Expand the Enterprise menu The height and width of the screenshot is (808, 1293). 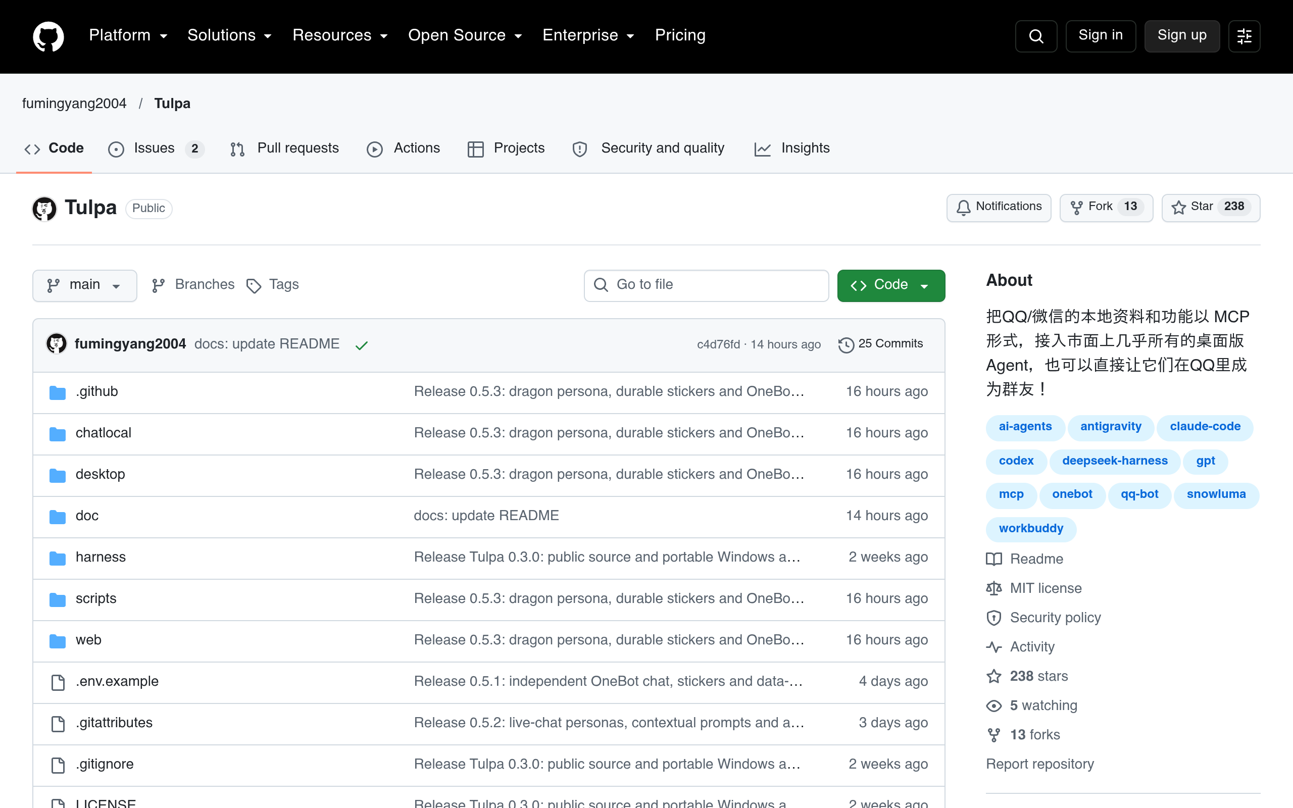pyautogui.click(x=588, y=35)
